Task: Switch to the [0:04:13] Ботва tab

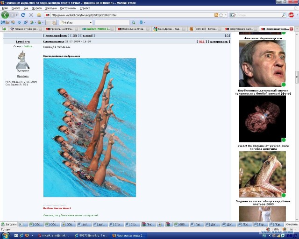Action: click(x=206, y=29)
